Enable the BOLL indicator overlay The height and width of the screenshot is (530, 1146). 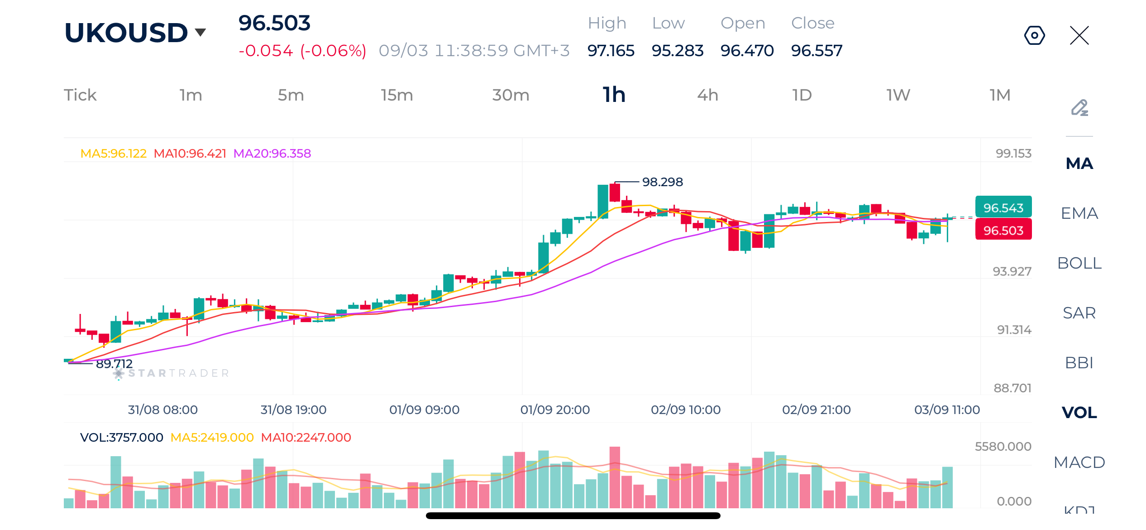[x=1079, y=263]
